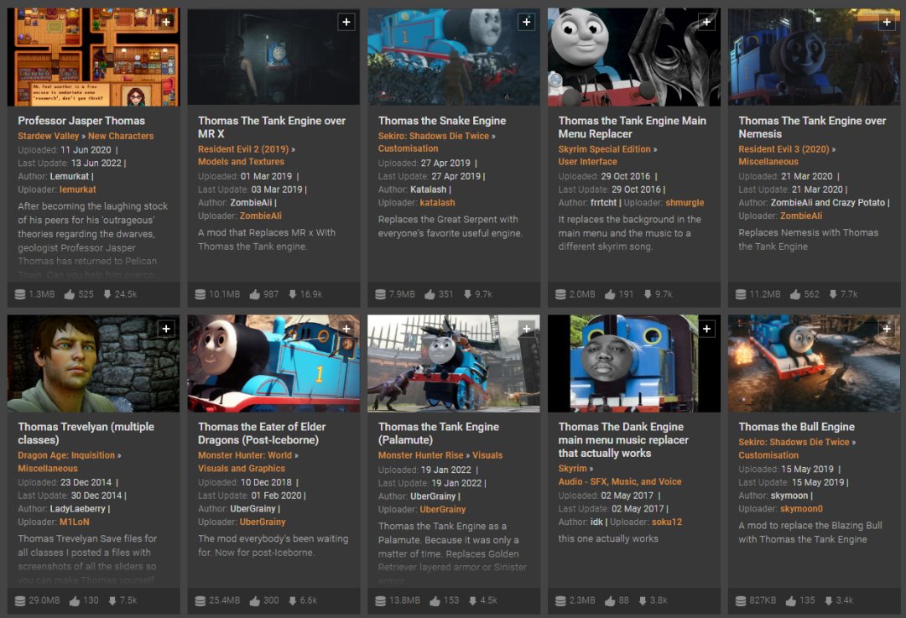Click the plus icon on Professor Jasper Thomas thumbnail
Screen dimensions: 906x618
166,22
